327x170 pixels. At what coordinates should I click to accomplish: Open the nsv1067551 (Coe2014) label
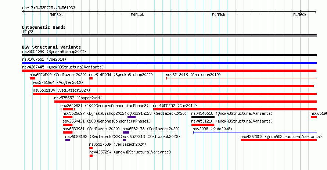click(44, 59)
